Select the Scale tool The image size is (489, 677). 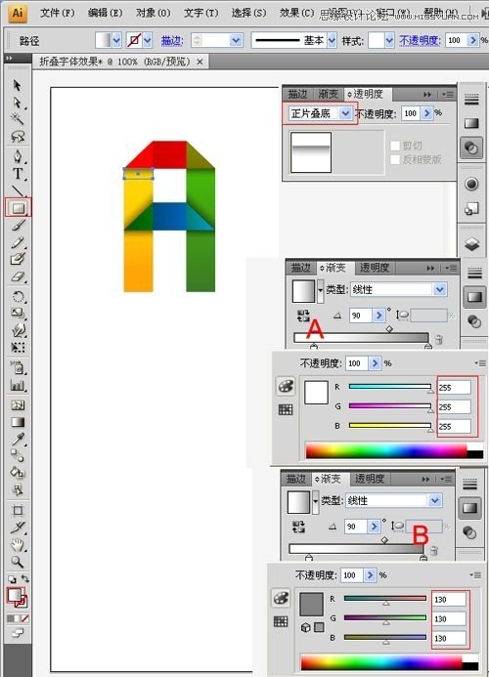18,313
